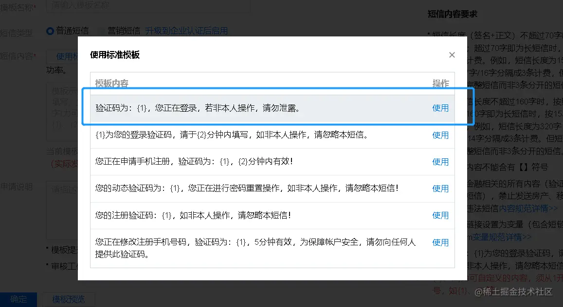Click 使用 next to the 注册验证码 template
The width and height of the screenshot is (563, 307).
[x=440, y=215]
